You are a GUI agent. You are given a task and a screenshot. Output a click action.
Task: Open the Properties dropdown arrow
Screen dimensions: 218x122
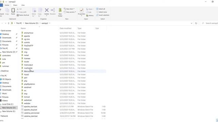(81, 16)
